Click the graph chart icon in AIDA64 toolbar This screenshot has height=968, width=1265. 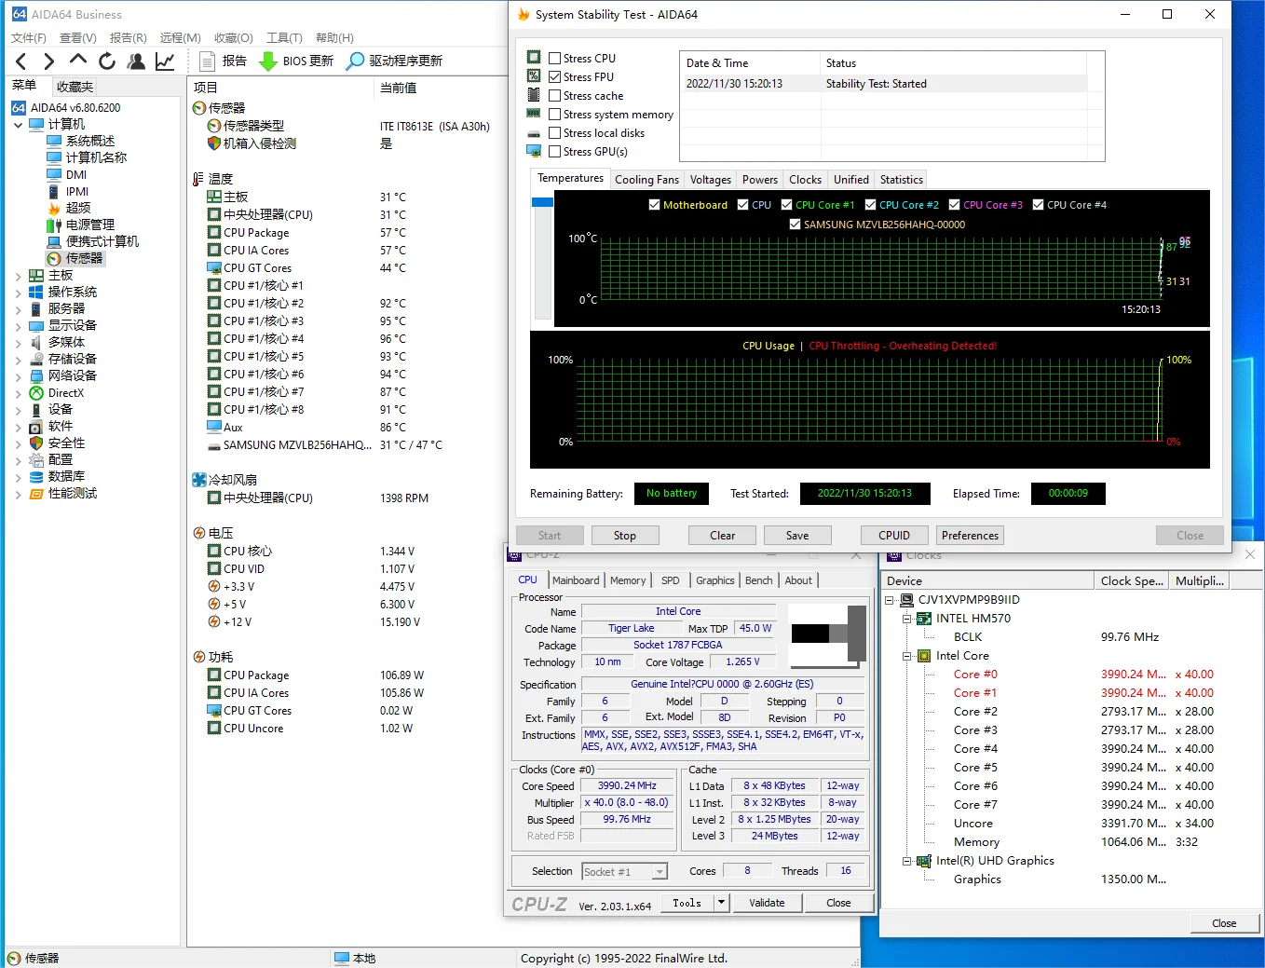pos(165,61)
